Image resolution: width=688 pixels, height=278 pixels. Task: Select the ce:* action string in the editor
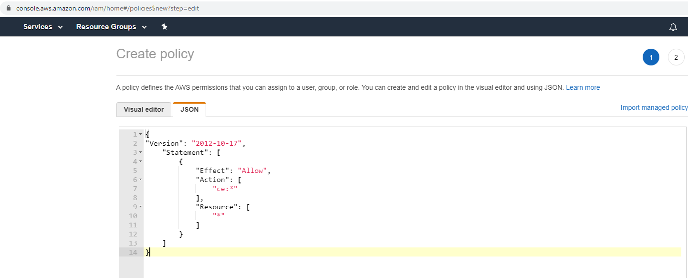coord(224,188)
